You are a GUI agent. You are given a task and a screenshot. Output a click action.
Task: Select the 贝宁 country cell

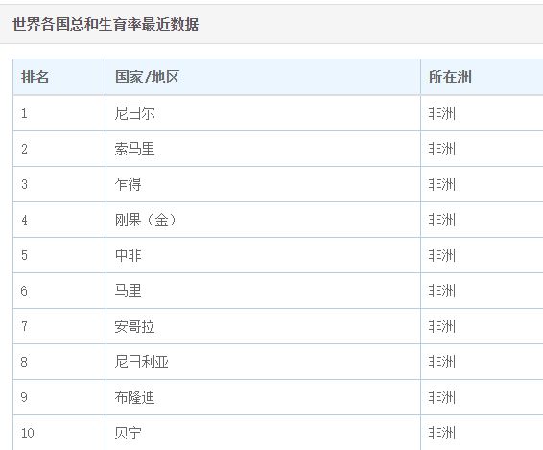[263, 433]
